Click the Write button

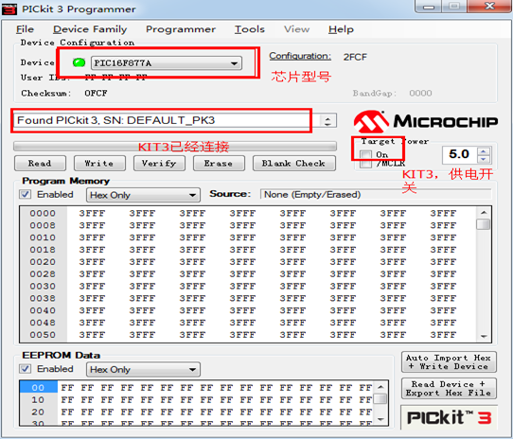tap(99, 164)
